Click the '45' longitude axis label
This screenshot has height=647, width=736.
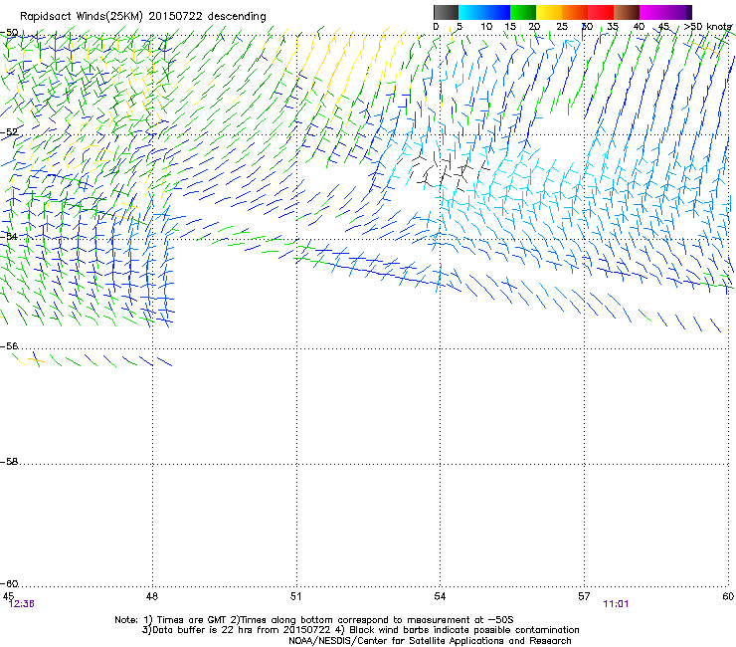pyautogui.click(x=8, y=596)
